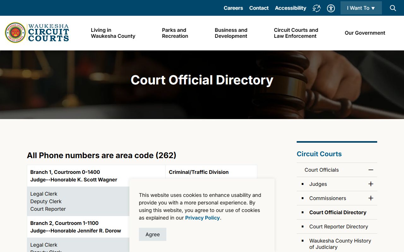The height and width of the screenshot is (252, 404).
Task: Select the Court Official Directory page title
Action: click(202, 80)
